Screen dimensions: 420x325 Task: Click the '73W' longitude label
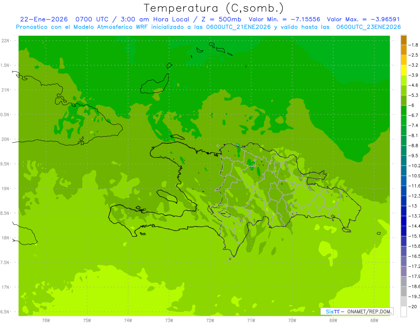click(169, 320)
